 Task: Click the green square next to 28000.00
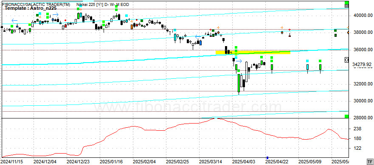pos(346,116)
